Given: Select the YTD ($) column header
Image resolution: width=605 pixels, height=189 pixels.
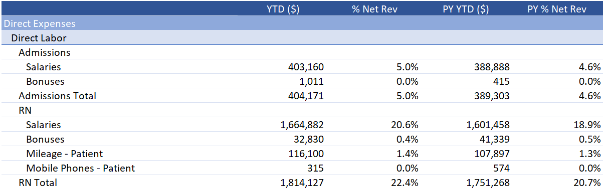Looking at the screenshot, I should pyautogui.click(x=283, y=9).
